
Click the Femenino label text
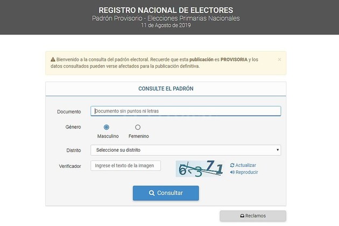point(139,136)
